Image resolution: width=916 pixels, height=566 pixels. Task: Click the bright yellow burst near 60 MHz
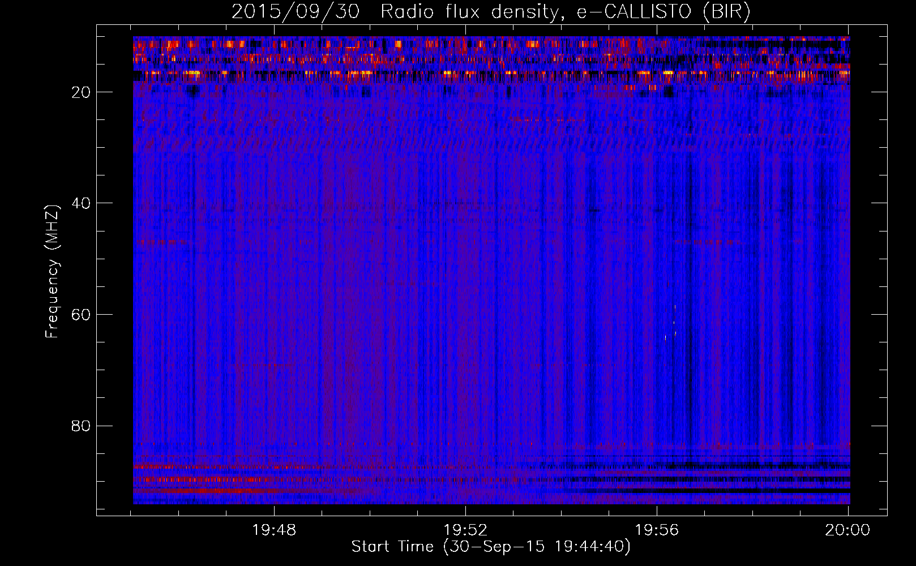[674, 321]
